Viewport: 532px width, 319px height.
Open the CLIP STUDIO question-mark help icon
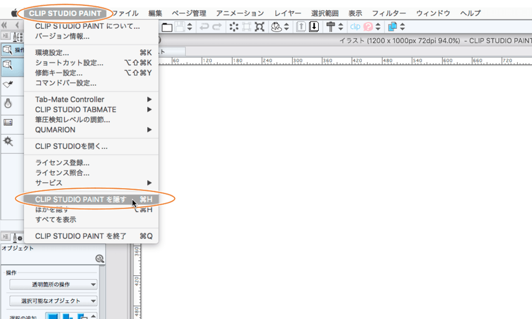(367, 27)
